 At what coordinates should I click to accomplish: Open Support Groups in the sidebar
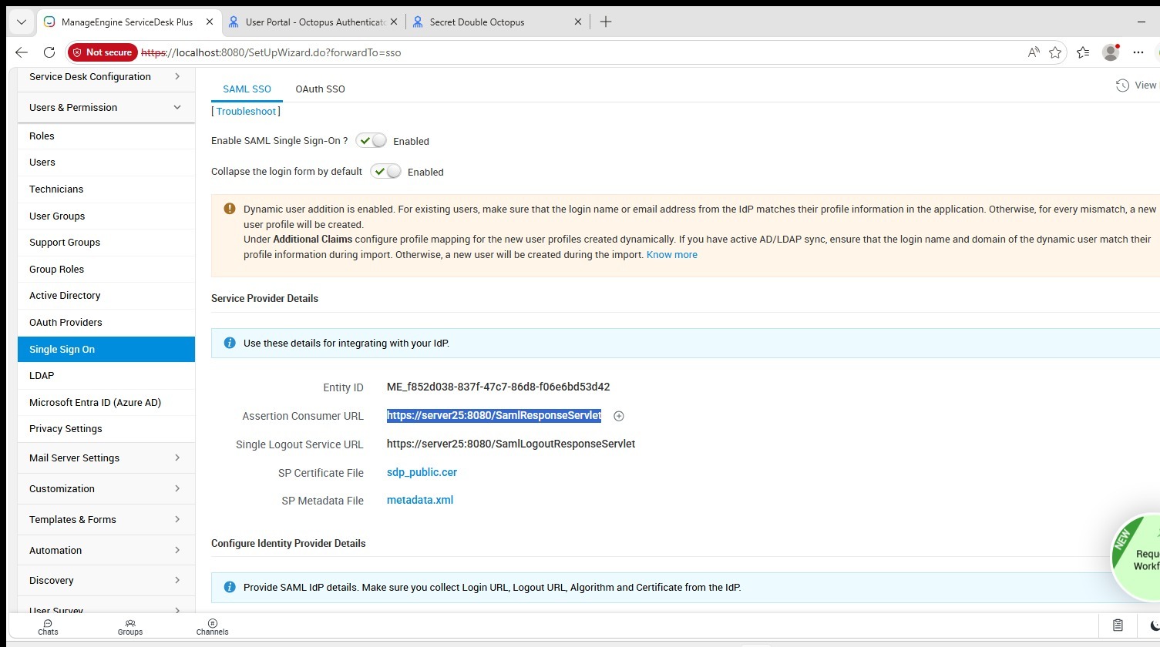(106, 243)
